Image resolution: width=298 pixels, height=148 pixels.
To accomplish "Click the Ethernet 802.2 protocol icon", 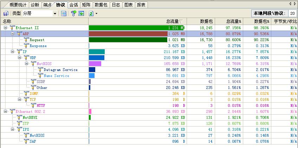I will pyautogui.click(x=12, y=111).
